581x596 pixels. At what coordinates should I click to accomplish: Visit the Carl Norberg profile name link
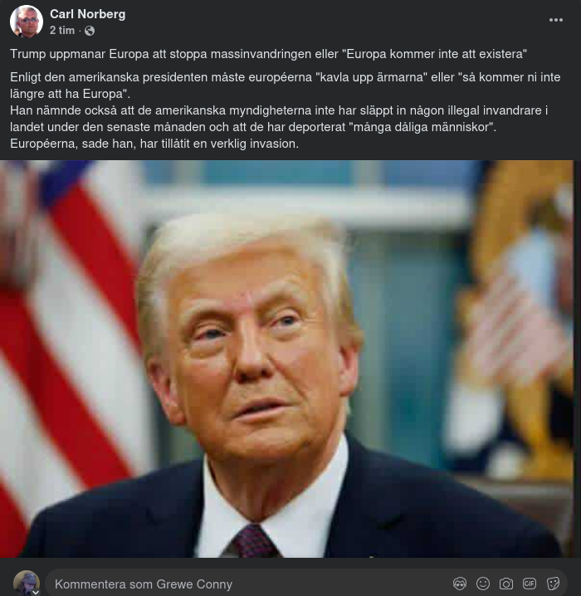tap(88, 14)
